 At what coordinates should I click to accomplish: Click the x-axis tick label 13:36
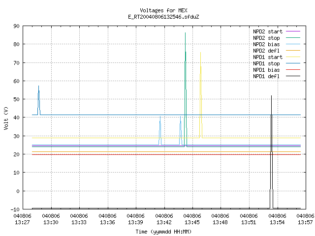click(x=107, y=222)
